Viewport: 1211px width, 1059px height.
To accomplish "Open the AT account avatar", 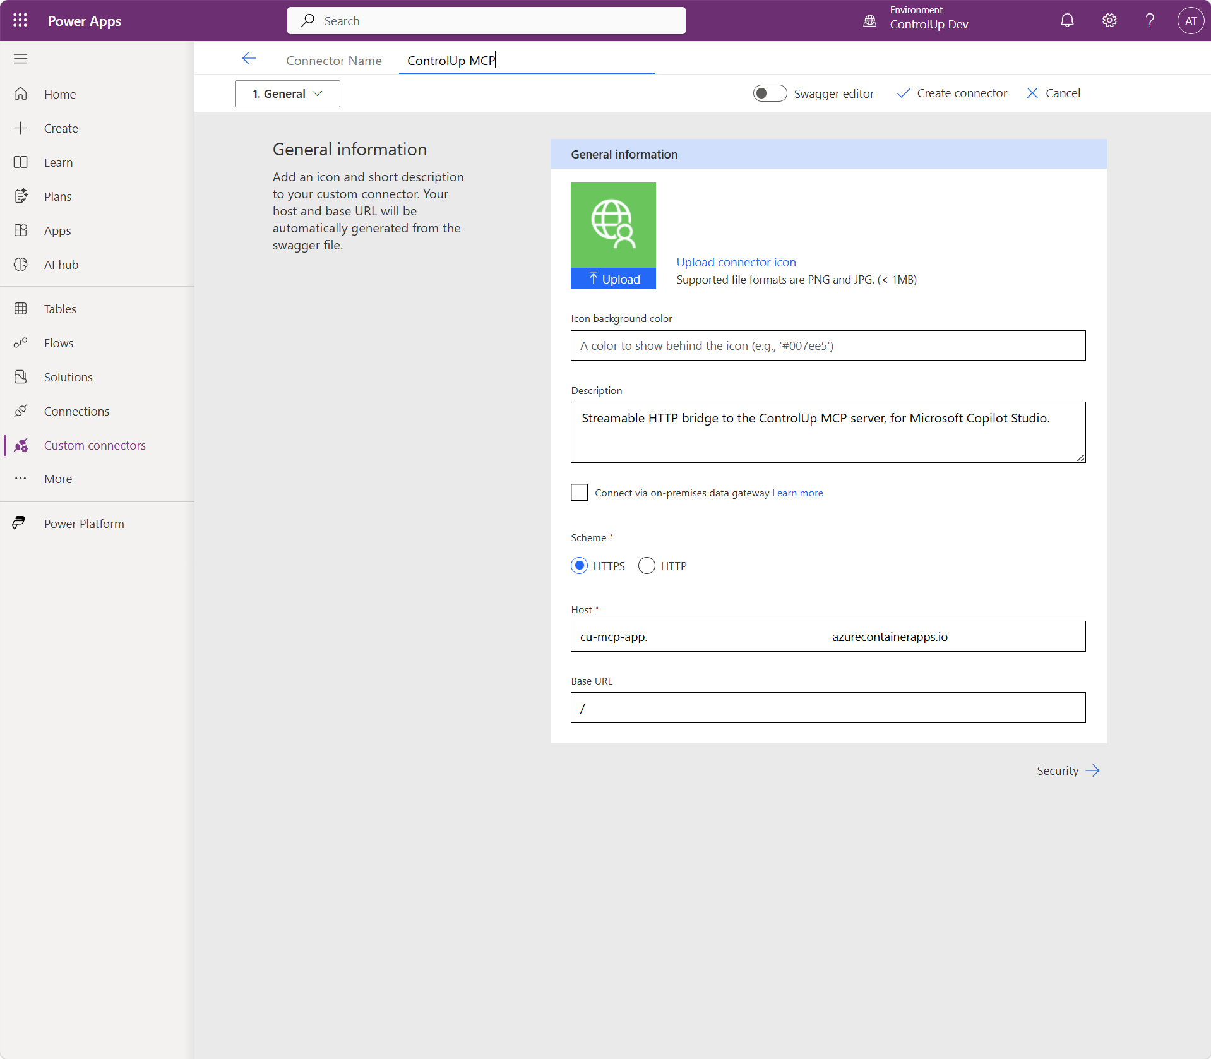I will coord(1190,20).
